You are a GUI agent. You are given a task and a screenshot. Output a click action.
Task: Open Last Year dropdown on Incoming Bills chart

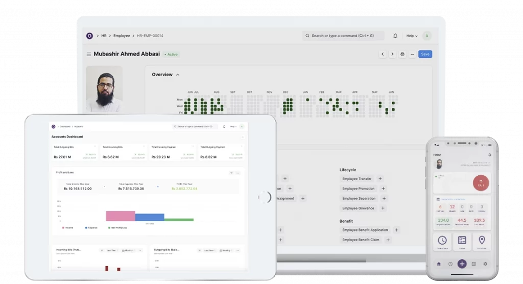pos(112,250)
